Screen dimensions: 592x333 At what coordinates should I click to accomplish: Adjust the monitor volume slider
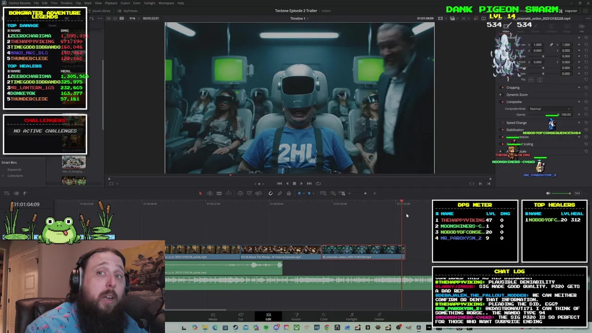tap(561, 193)
